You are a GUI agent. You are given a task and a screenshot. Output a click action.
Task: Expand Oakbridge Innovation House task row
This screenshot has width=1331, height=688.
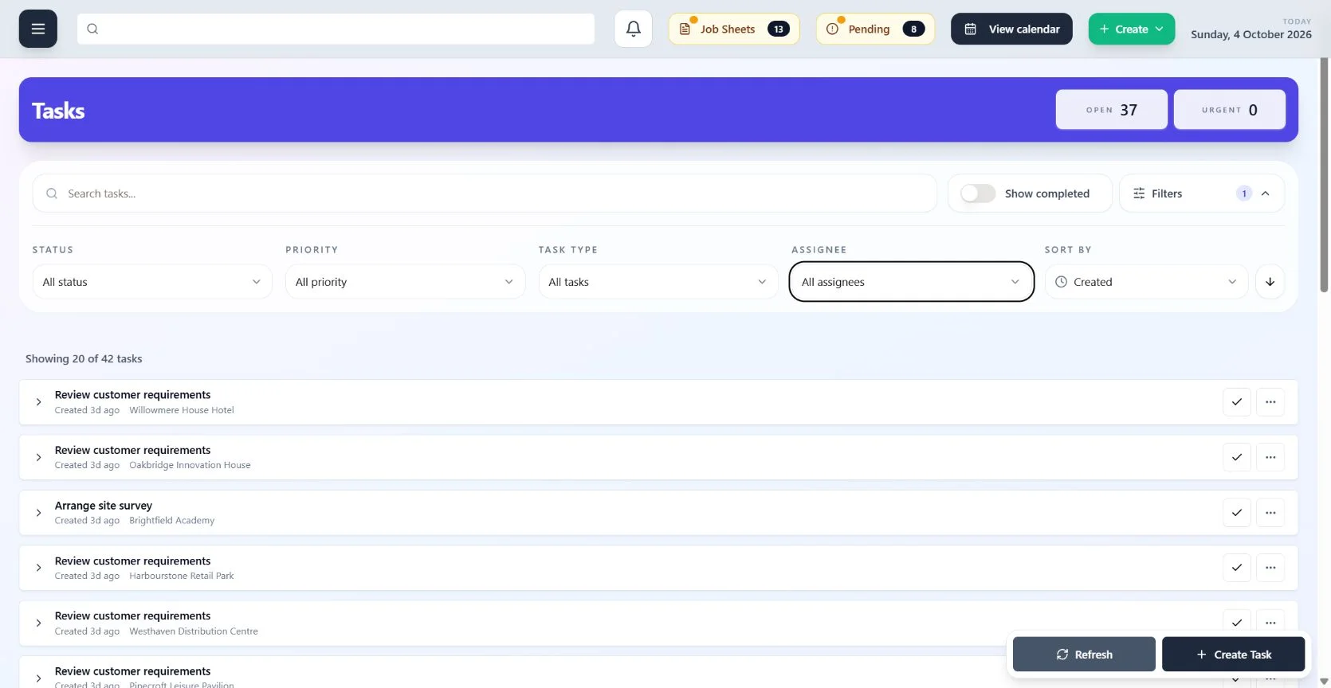38,457
